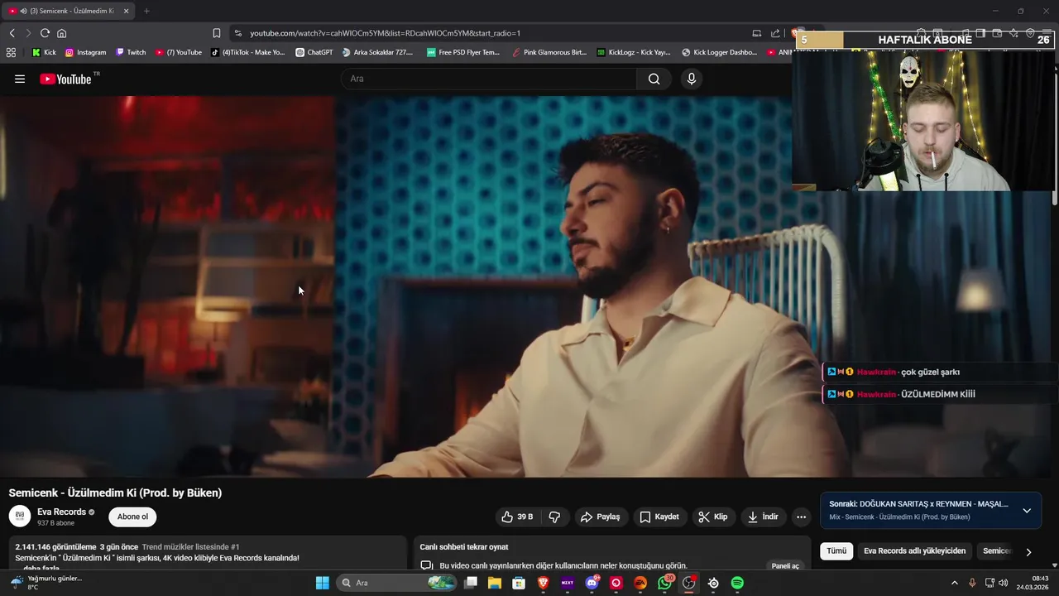Show hidden tray icons chevron
1059x596 pixels.
tap(954, 583)
